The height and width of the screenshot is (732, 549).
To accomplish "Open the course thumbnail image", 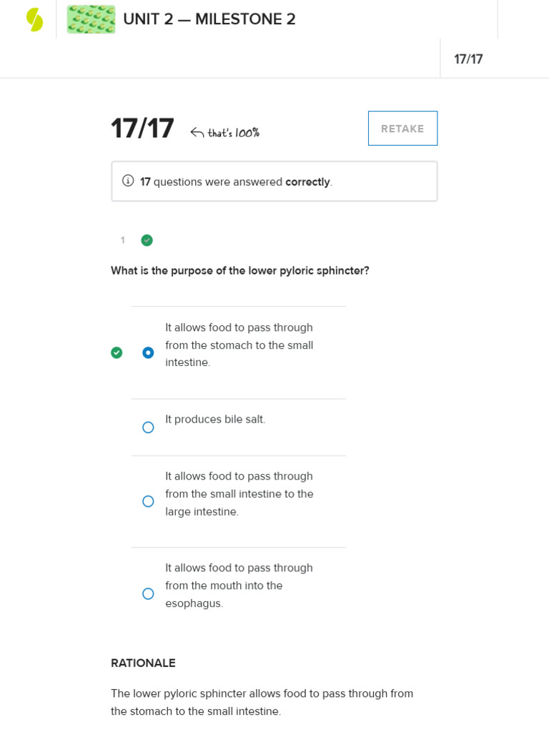I will point(91,19).
